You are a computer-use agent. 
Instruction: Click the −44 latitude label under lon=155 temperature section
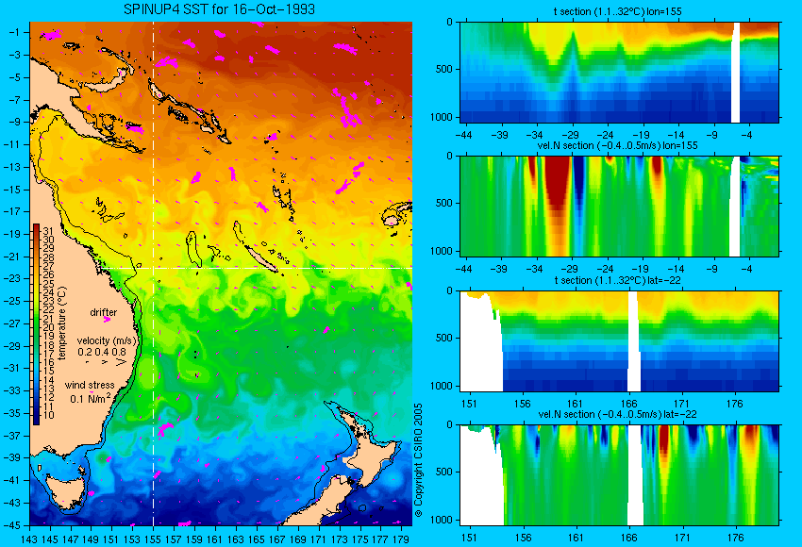(463, 135)
